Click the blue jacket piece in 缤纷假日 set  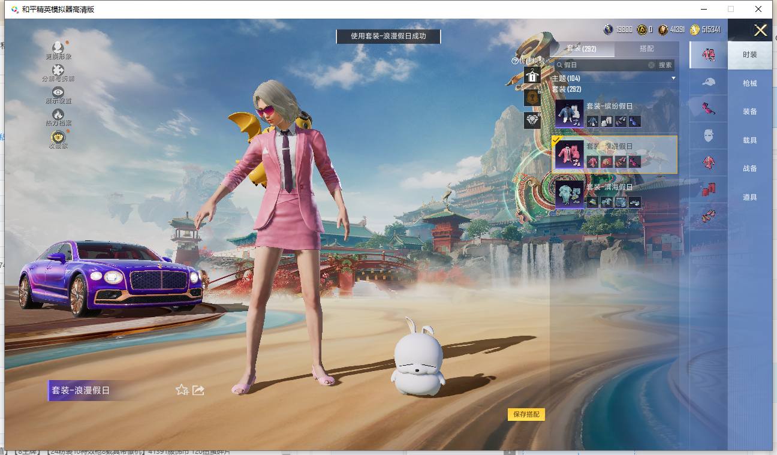[592, 121]
